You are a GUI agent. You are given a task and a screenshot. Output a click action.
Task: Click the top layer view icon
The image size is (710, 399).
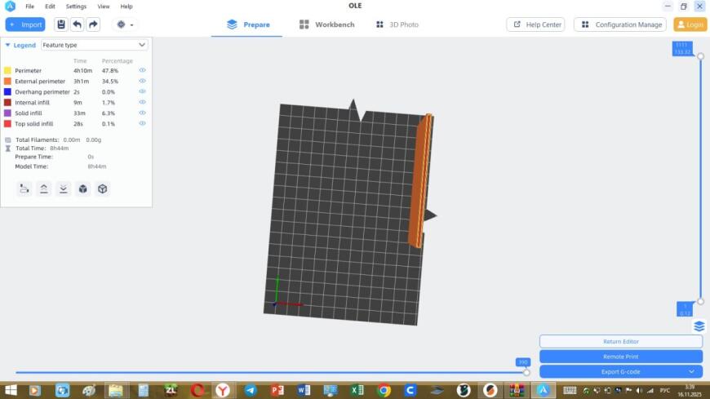[44, 188]
